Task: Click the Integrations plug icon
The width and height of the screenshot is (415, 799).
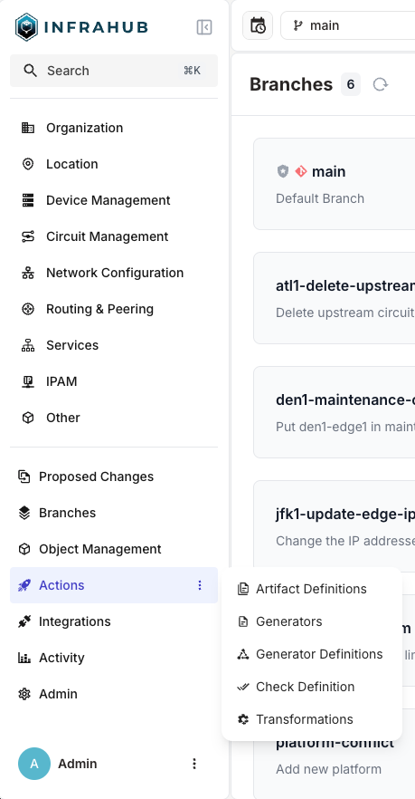Action: [x=24, y=621]
